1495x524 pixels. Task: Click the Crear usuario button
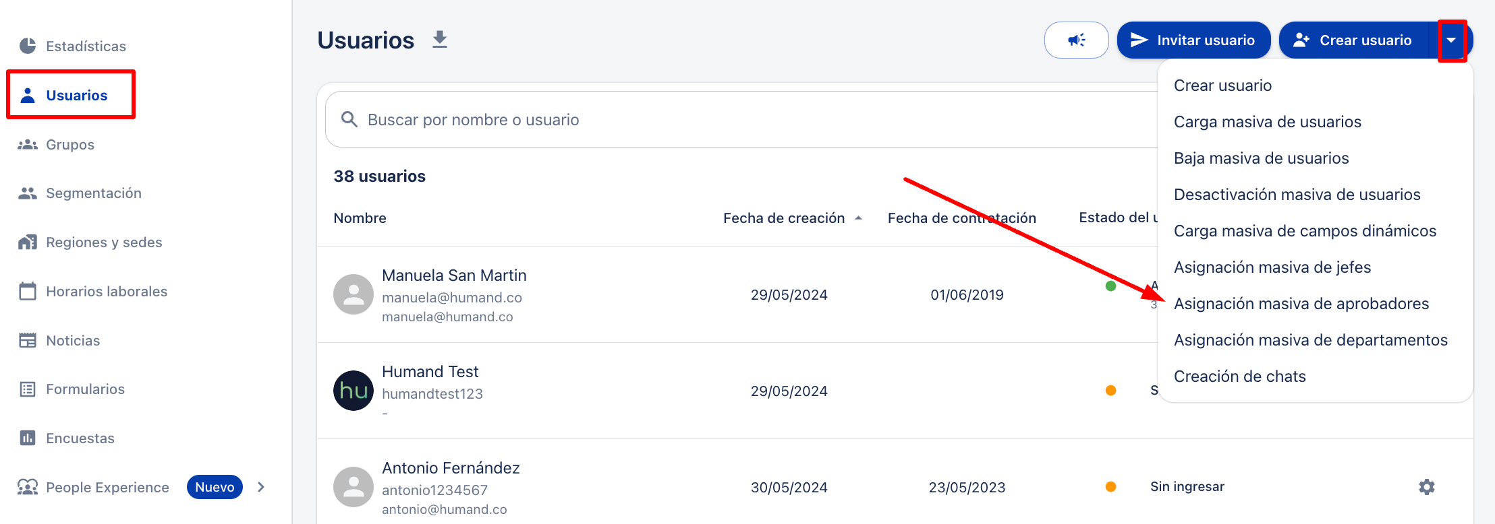[x=1353, y=40]
